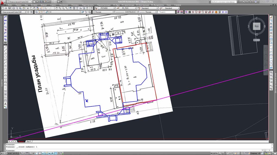The image size is (277, 155).
Task: Click the Plot printer icon in standard toolbar
Action: (14, 8)
